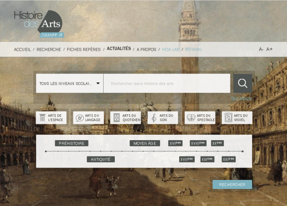Image resolution: width=287 pixels, height=206 pixels.
Task: Decrease font size with A- control
Action: point(261,49)
